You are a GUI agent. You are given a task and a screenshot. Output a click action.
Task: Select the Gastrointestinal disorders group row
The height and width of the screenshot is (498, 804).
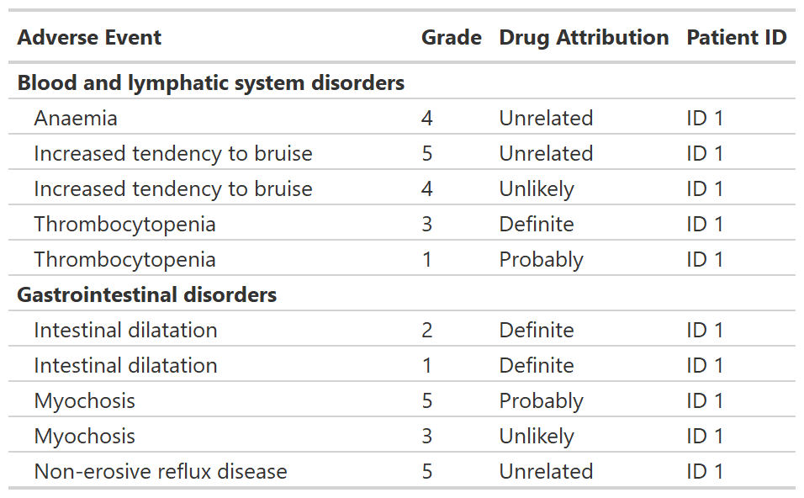[x=147, y=295]
